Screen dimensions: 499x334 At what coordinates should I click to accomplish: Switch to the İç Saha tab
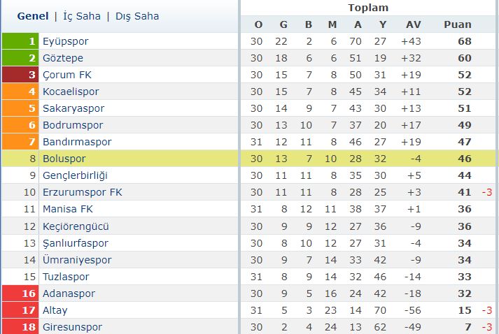tap(82, 16)
